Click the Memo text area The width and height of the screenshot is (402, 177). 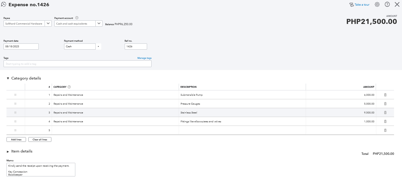click(x=41, y=170)
